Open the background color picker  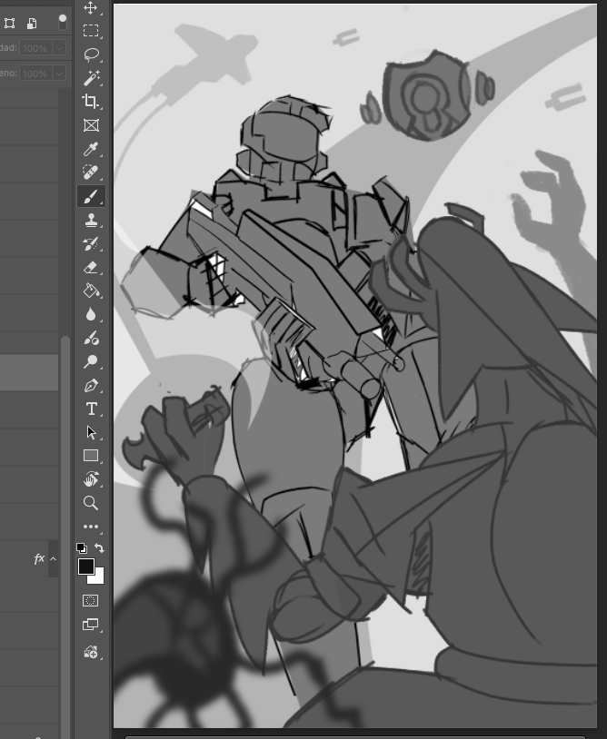(98, 578)
